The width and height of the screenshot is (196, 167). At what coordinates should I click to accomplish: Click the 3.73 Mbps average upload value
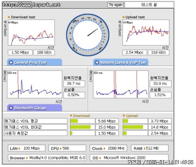(x=160, y=121)
